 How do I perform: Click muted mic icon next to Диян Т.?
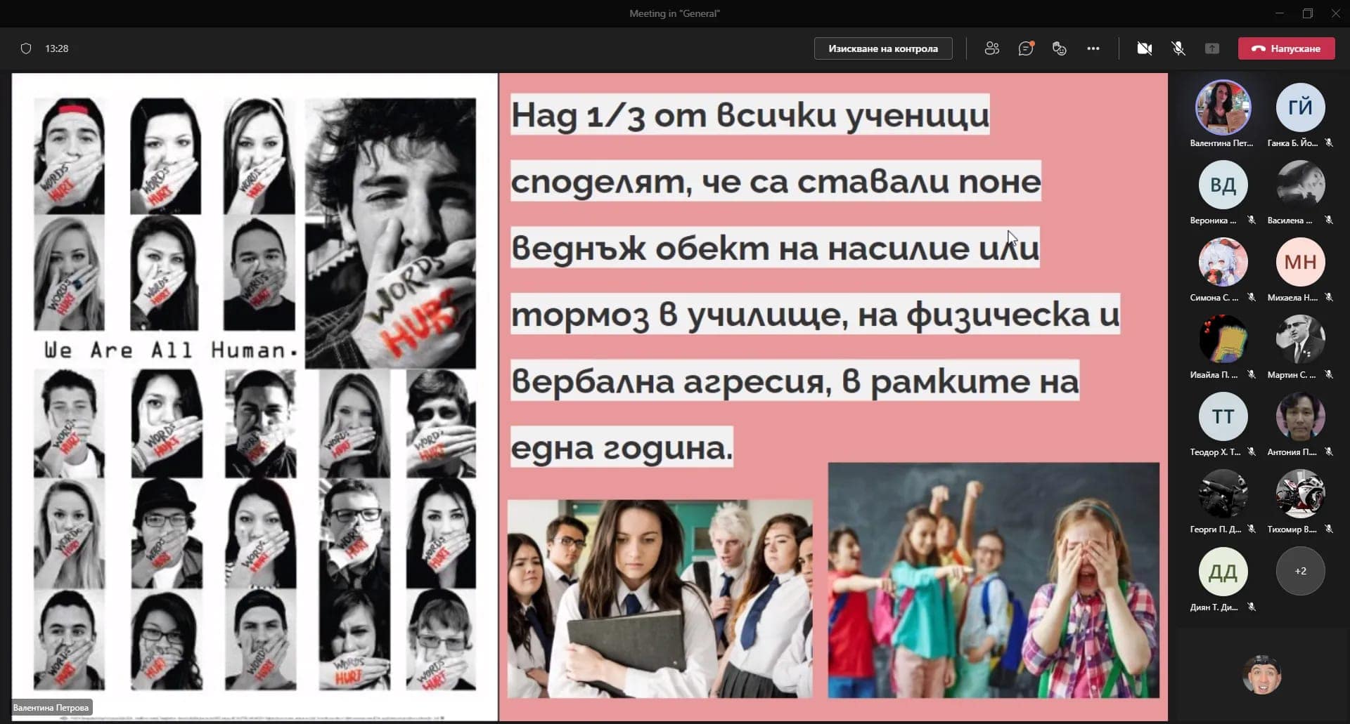tap(1252, 607)
